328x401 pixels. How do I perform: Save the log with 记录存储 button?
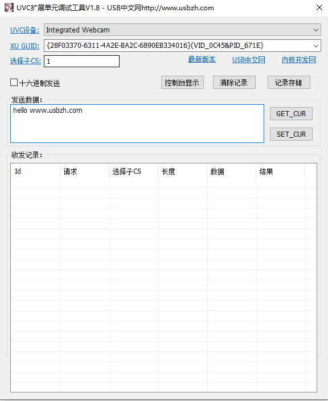289,83
